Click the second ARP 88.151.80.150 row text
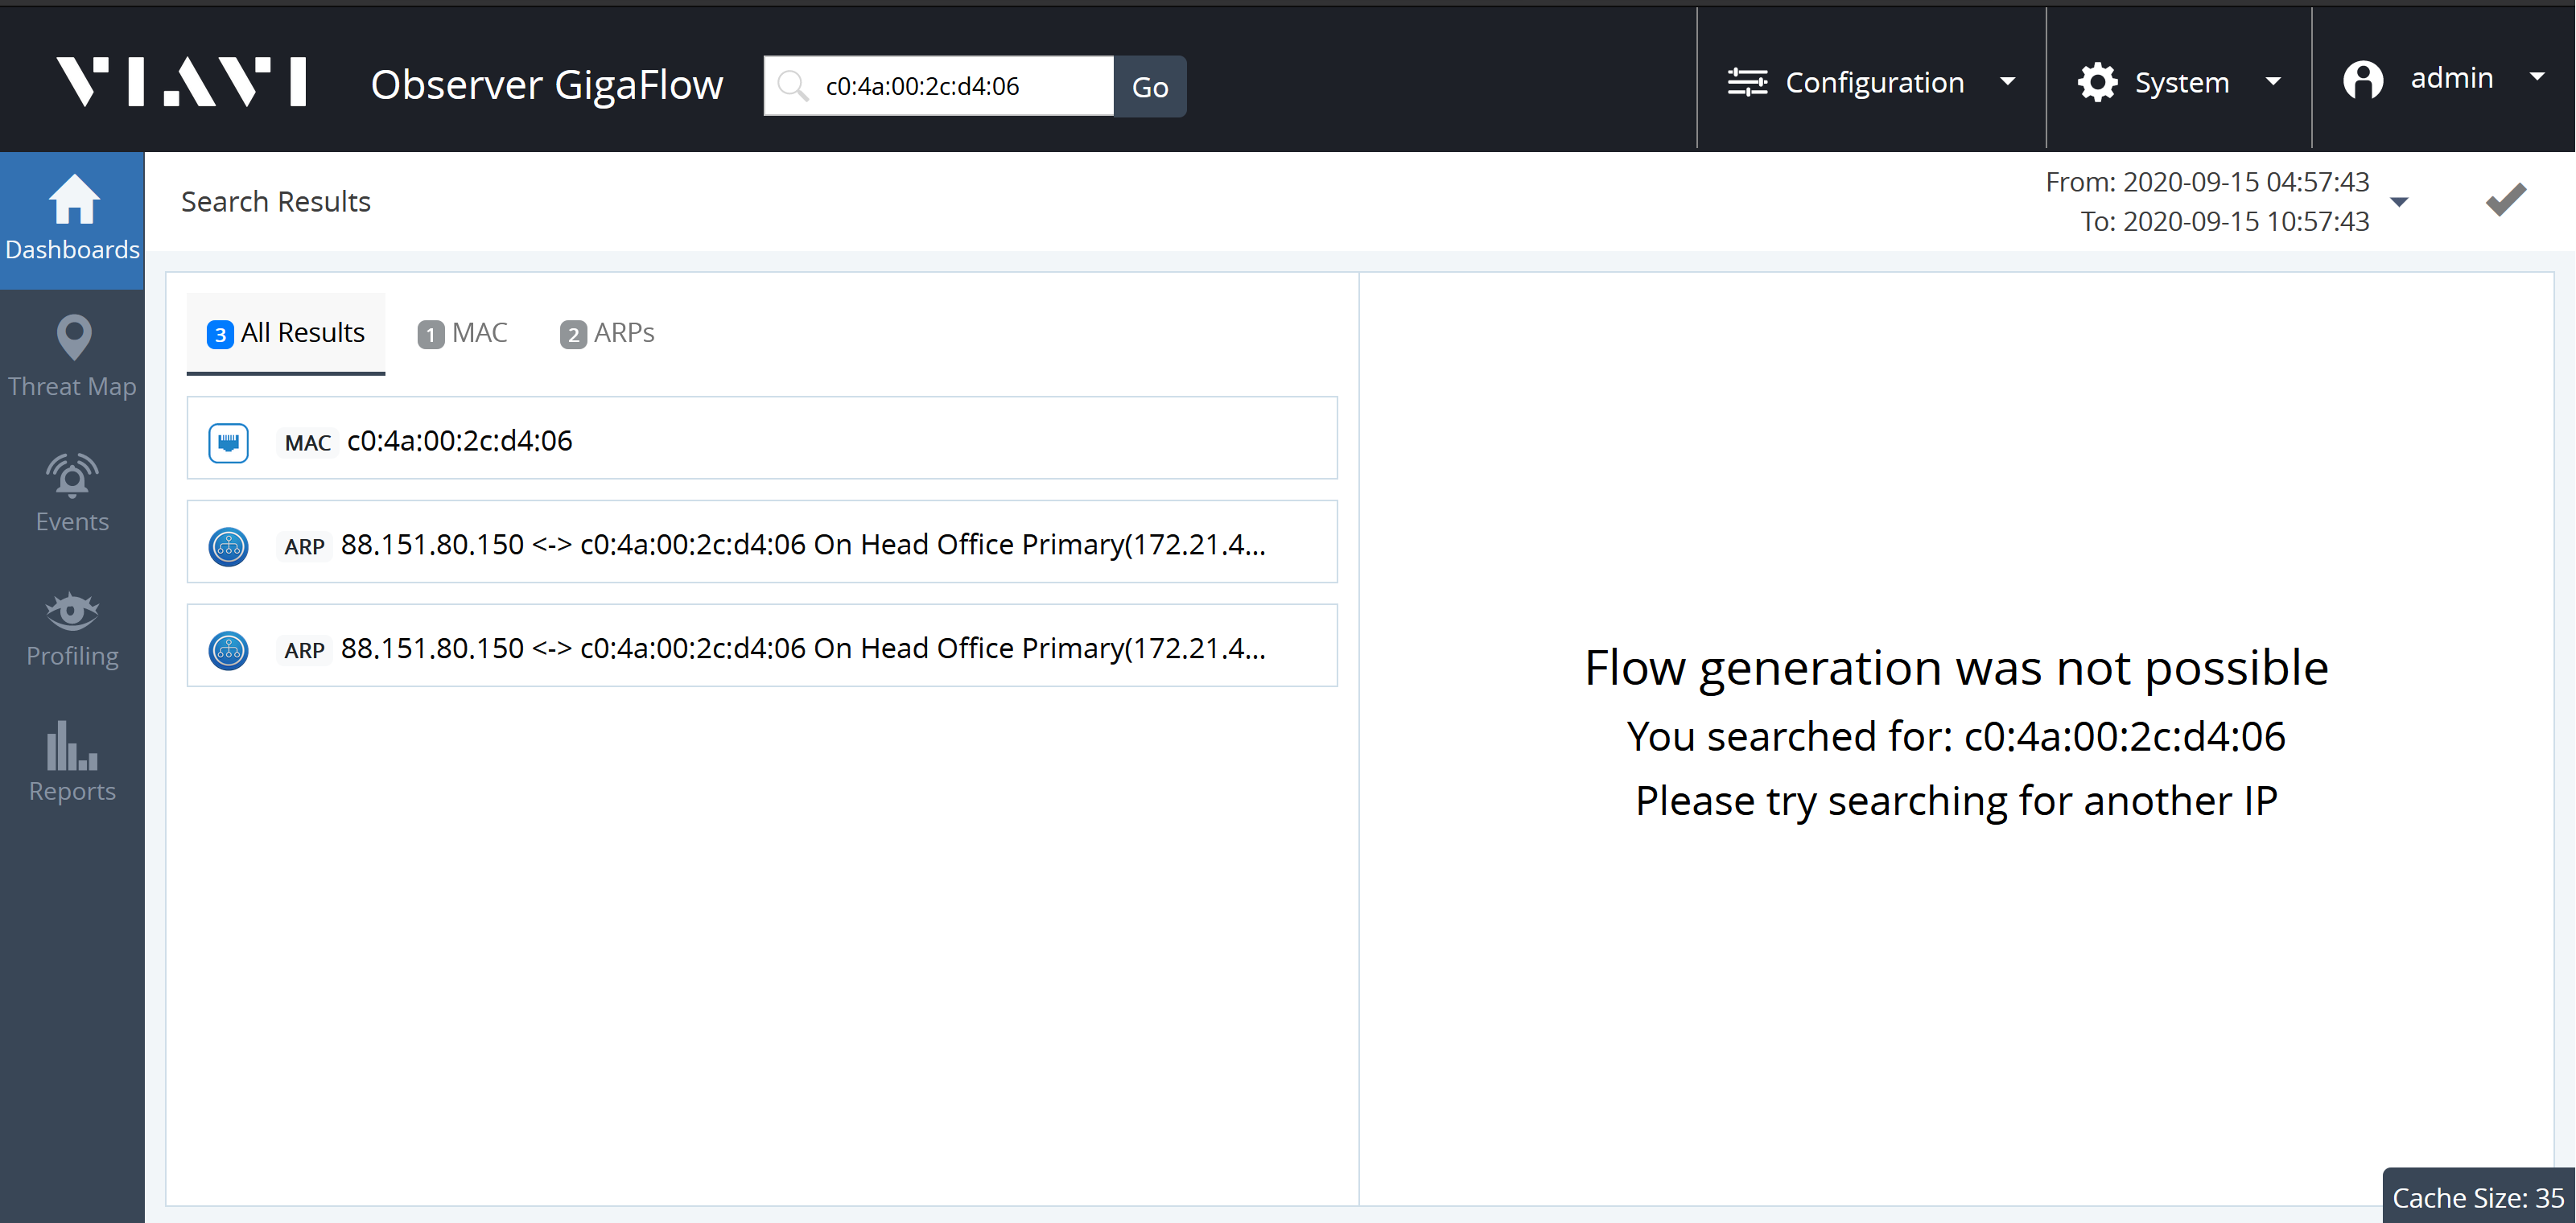The image size is (2576, 1223). (x=803, y=648)
